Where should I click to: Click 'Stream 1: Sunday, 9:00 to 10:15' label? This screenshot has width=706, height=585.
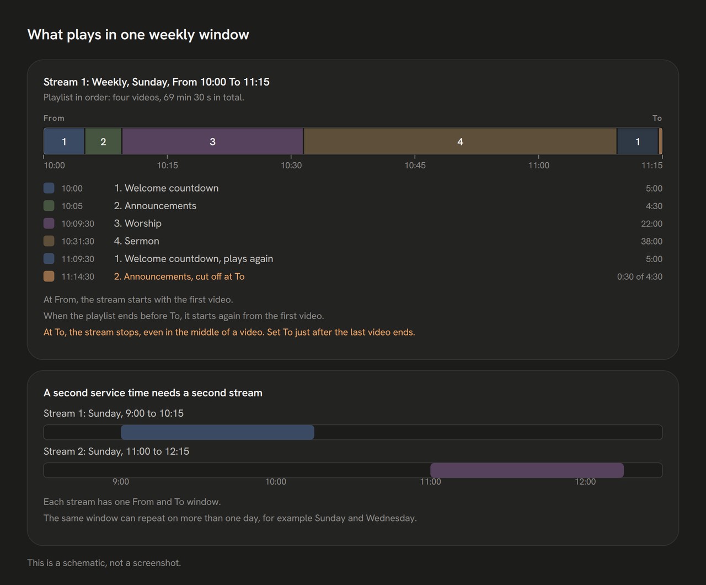[x=114, y=413]
